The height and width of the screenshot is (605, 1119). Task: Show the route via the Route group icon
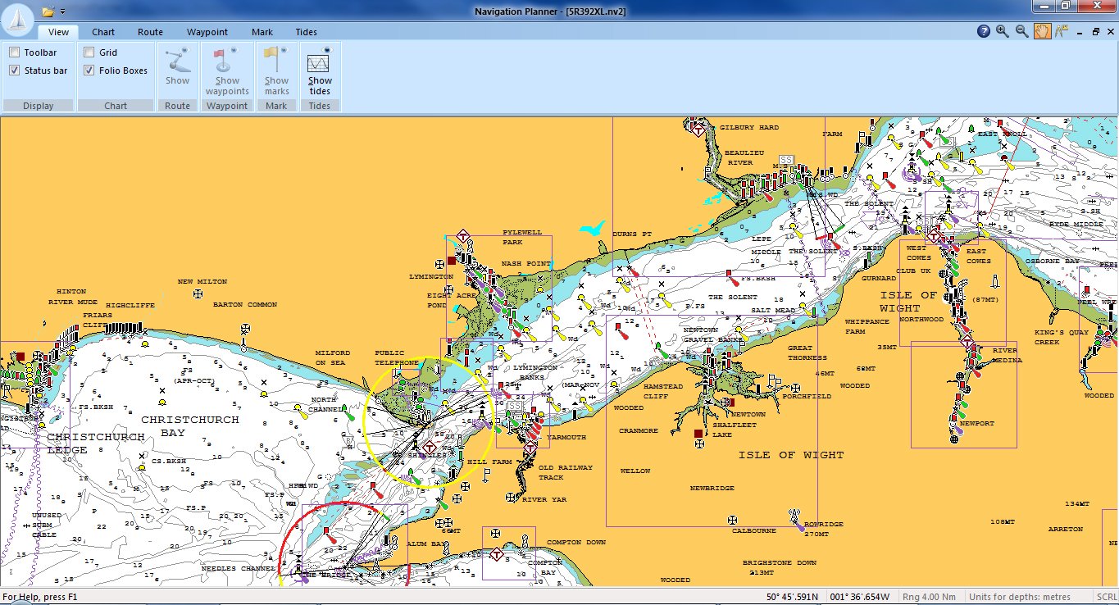pyautogui.click(x=177, y=70)
